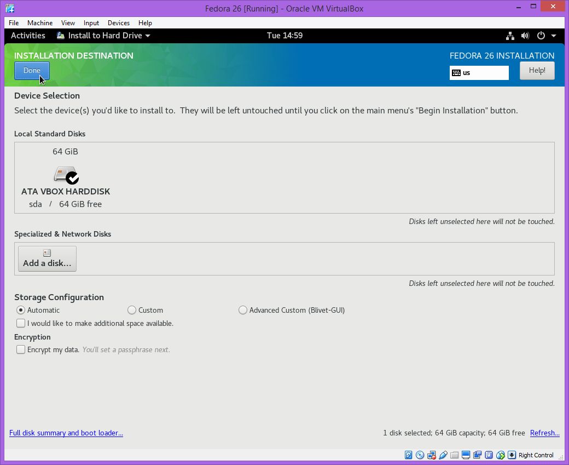Click Add a disk... button
This screenshot has height=465, width=569.
pos(47,259)
